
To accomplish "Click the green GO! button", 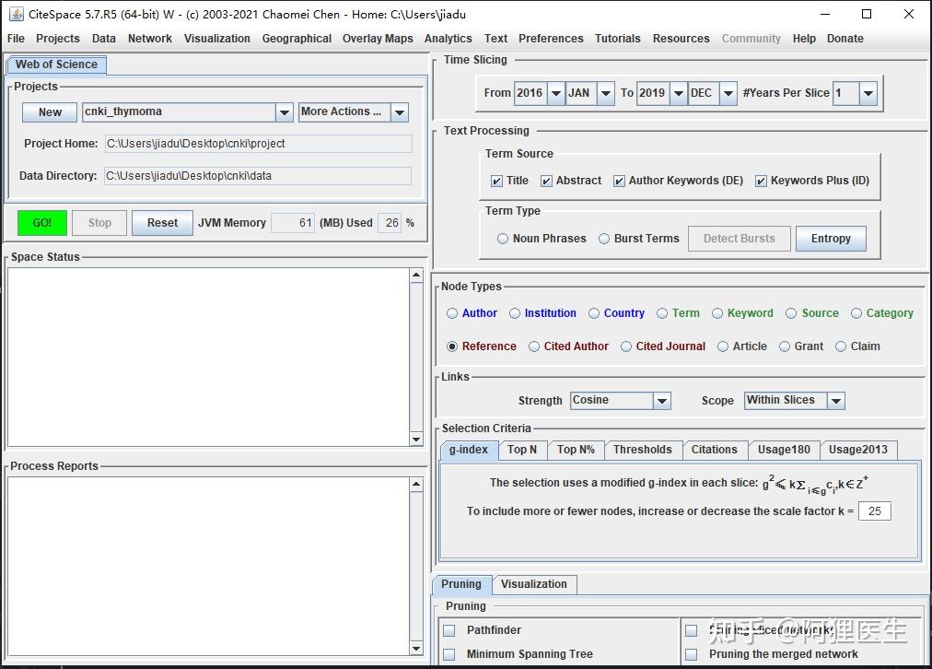I will click(42, 223).
